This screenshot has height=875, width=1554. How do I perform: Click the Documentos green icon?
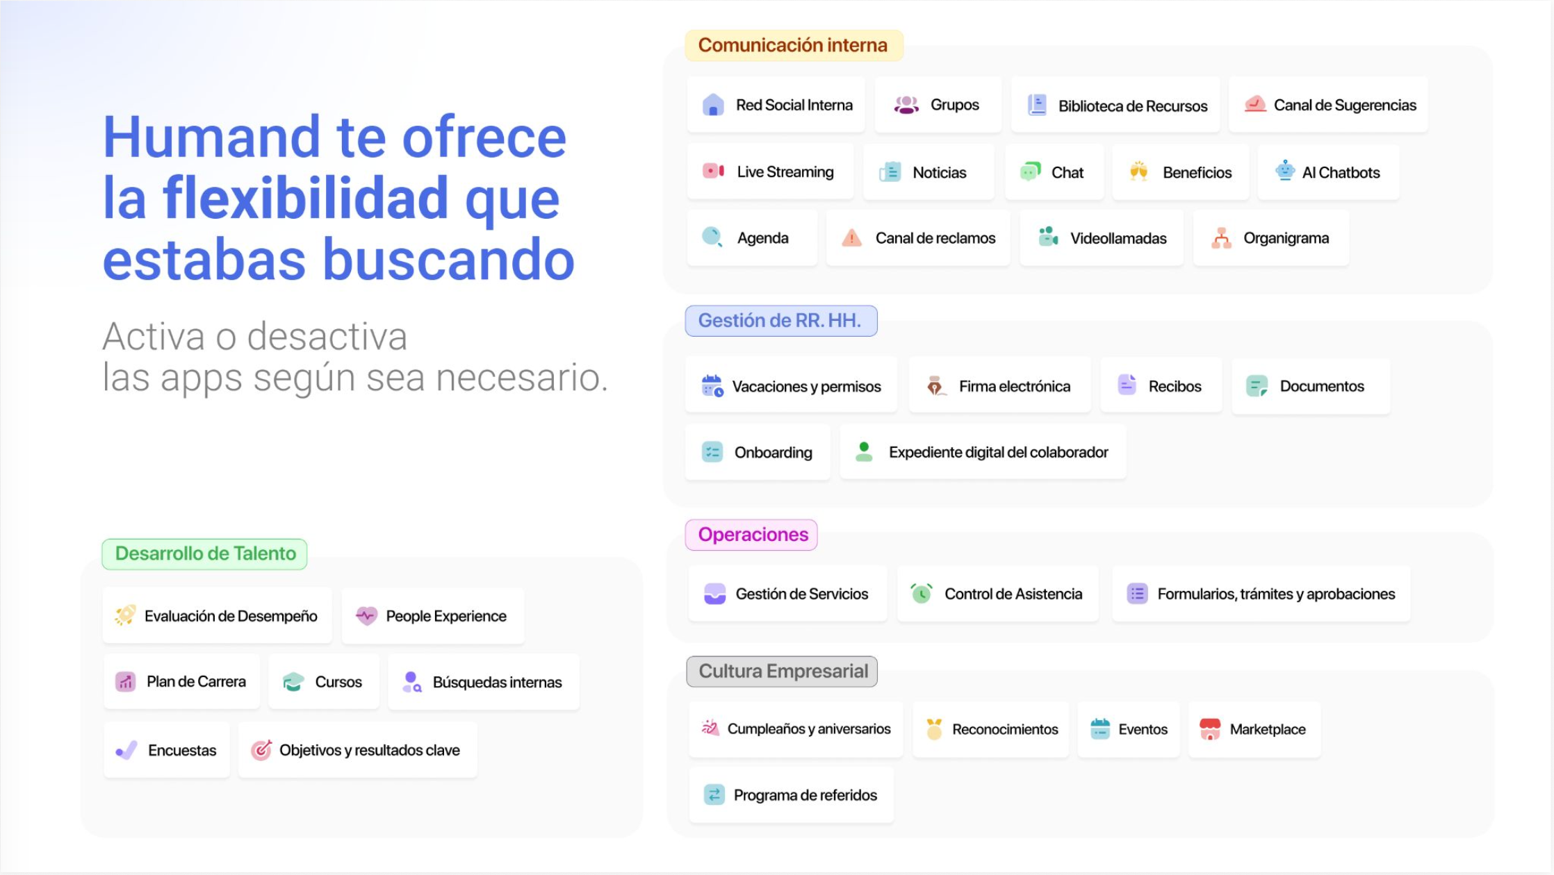click(1257, 386)
